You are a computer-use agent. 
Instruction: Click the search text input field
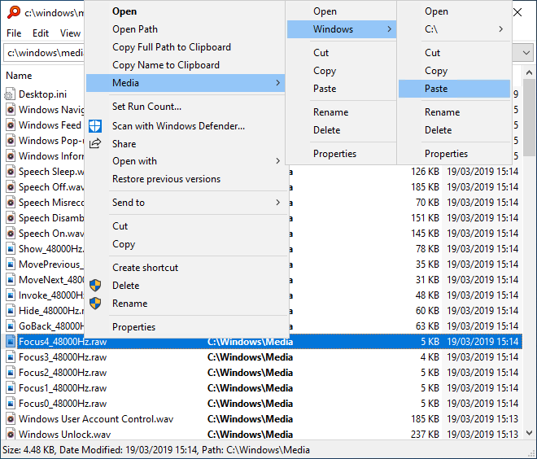click(x=44, y=53)
